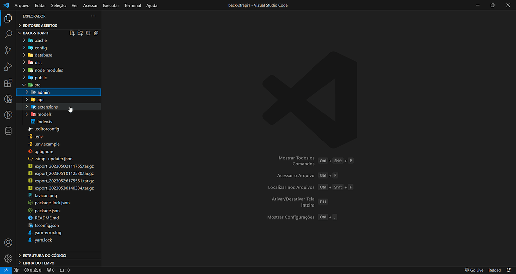Click Go Live in the status bar

pyautogui.click(x=474, y=270)
